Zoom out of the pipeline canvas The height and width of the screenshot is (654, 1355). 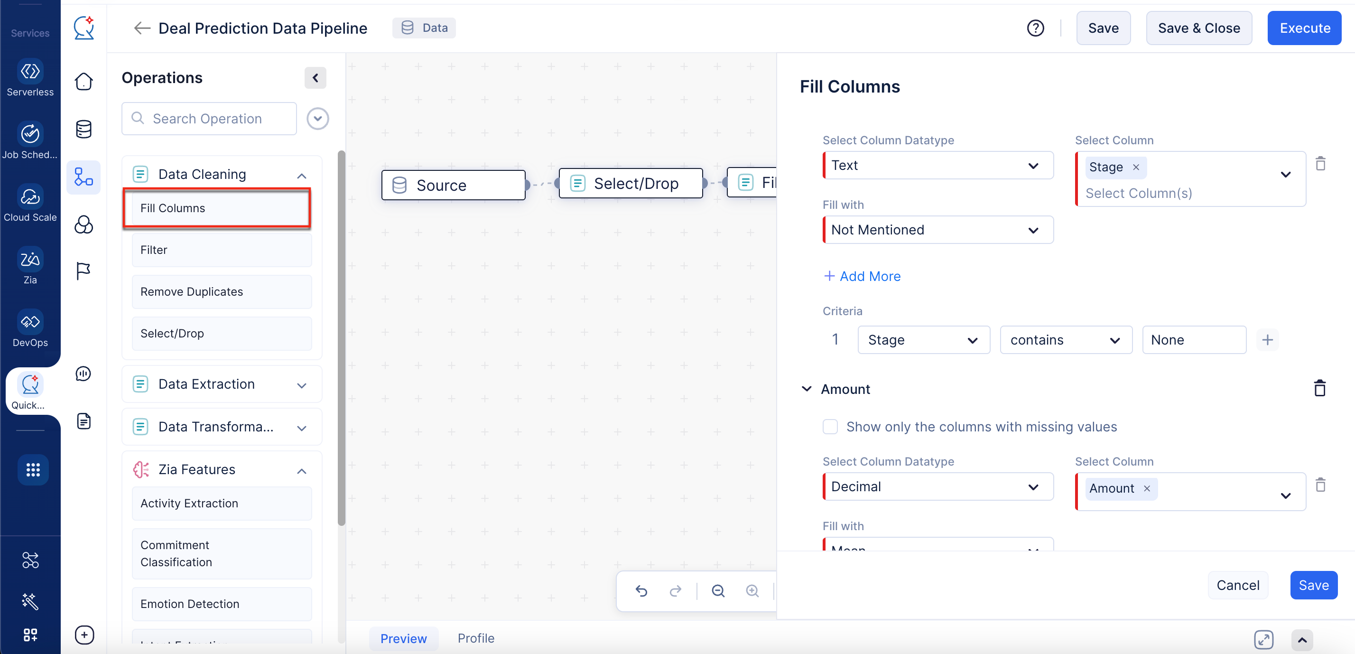pyautogui.click(x=718, y=591)
